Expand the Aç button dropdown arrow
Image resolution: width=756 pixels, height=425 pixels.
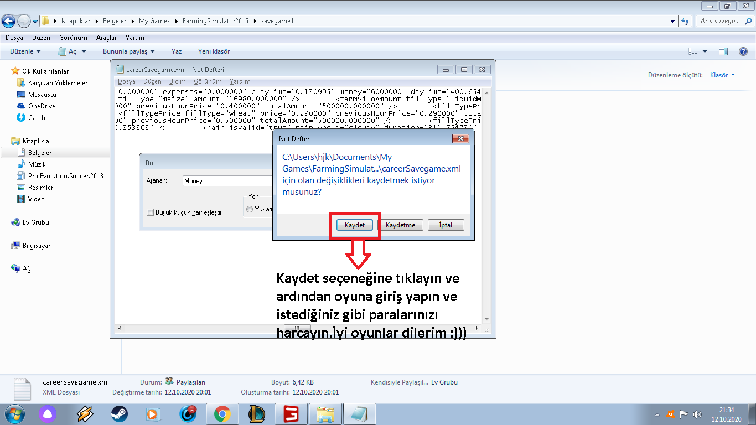(84, 51)
